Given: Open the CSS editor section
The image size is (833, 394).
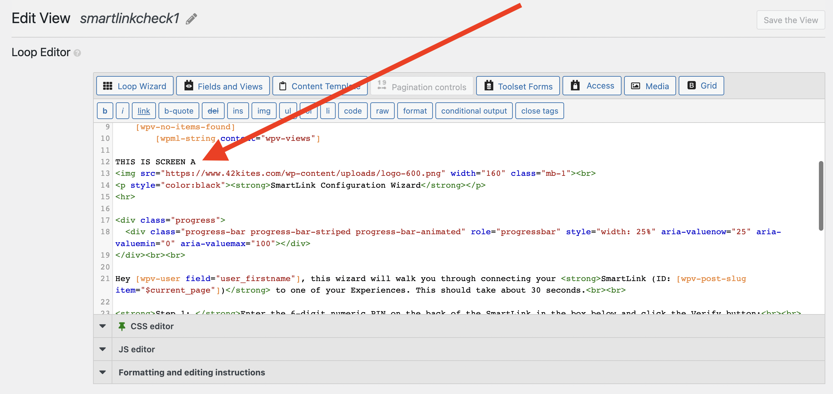Looking at the screenshot, I should pos(459,326).
